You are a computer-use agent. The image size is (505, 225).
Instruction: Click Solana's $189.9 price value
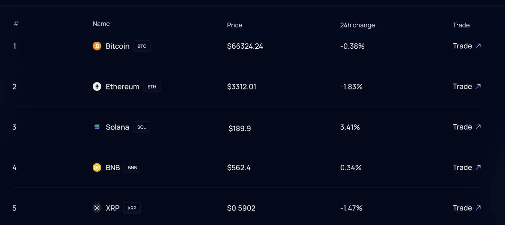(x=240, y=128)
